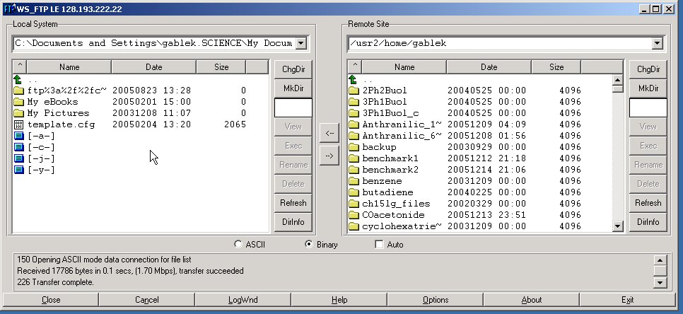Click the log pane scroll down arrow
The width and height of the screenshot is (683, 314).
[660, 283]
